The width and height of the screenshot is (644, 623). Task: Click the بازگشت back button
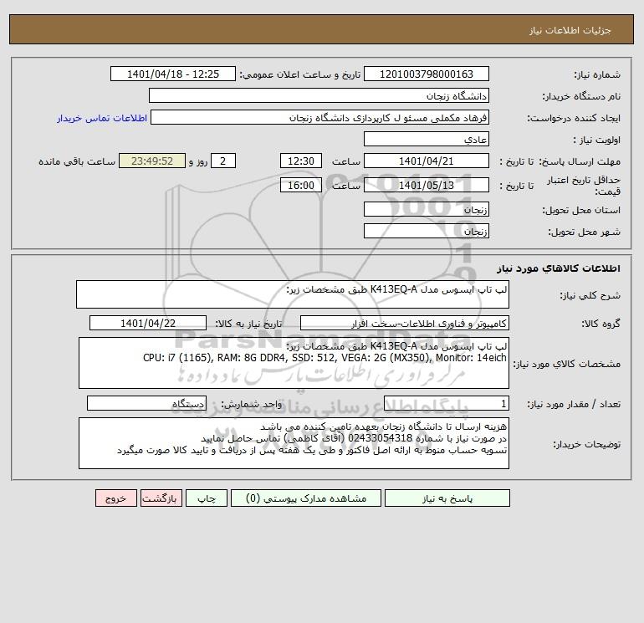pyautogui.click(x=161, y=498)
